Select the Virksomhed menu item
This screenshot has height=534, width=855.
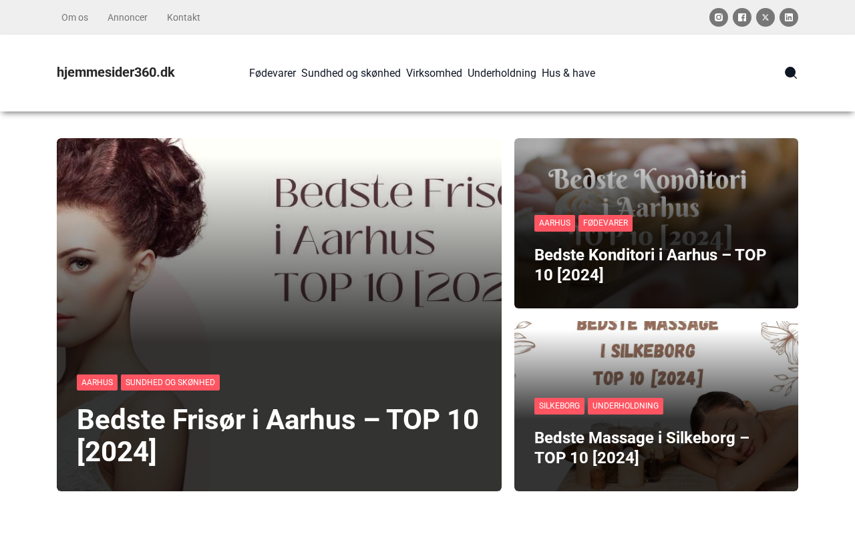(434, 73)
